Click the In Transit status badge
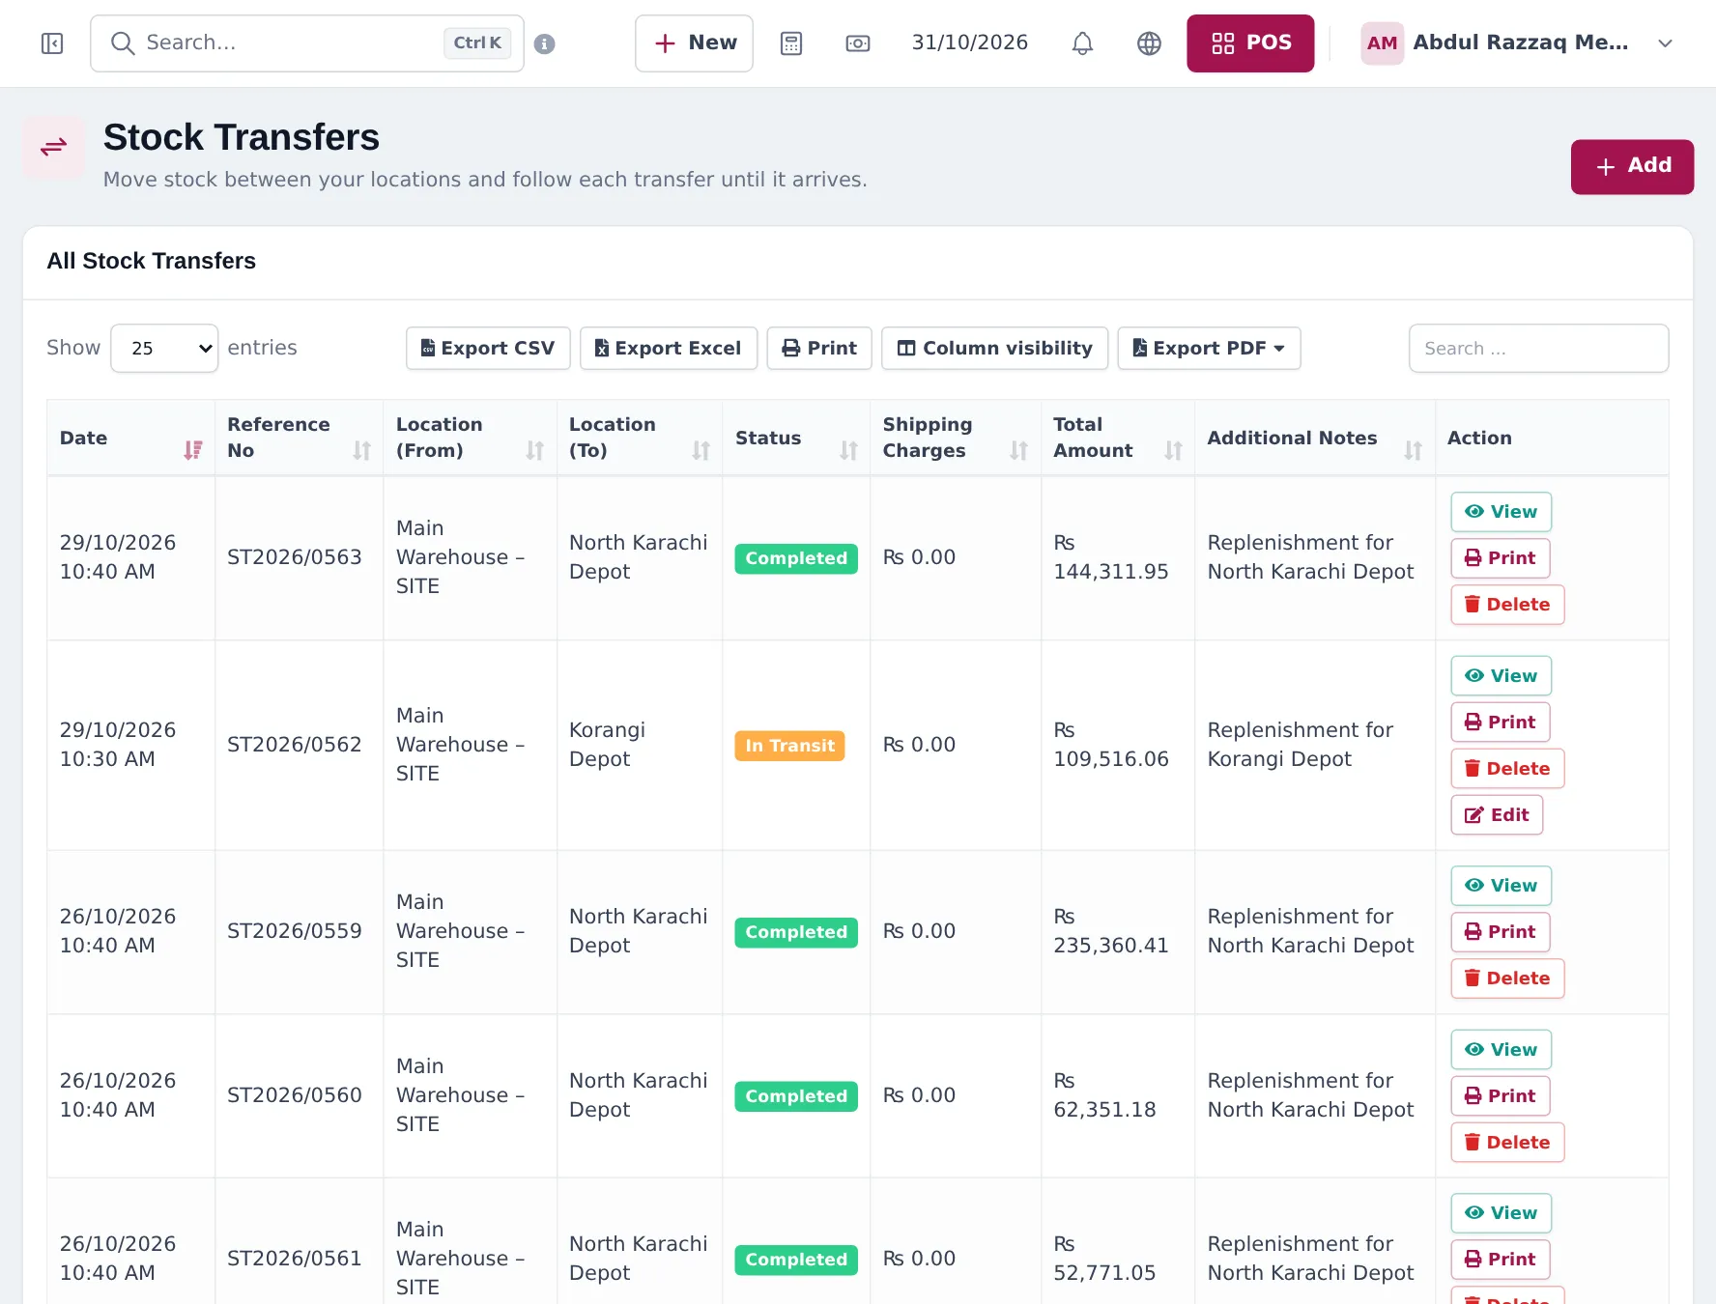The width and height of the screenshot is (1716, 1304). coord(789,746)
